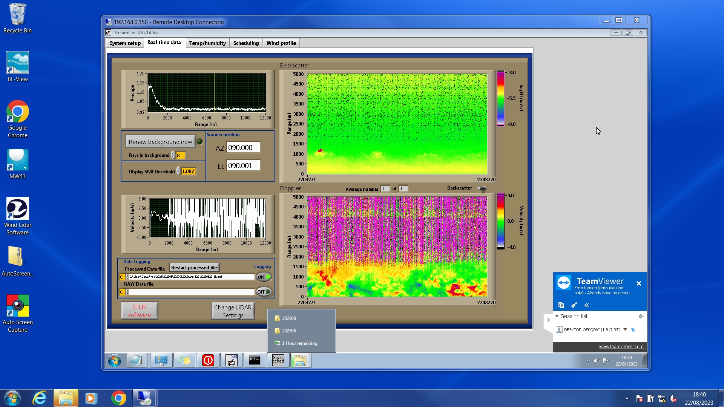
Task: Open dropdown arrow beside DESKTOP-OE0QDVI session
Action: click(625, 330)
